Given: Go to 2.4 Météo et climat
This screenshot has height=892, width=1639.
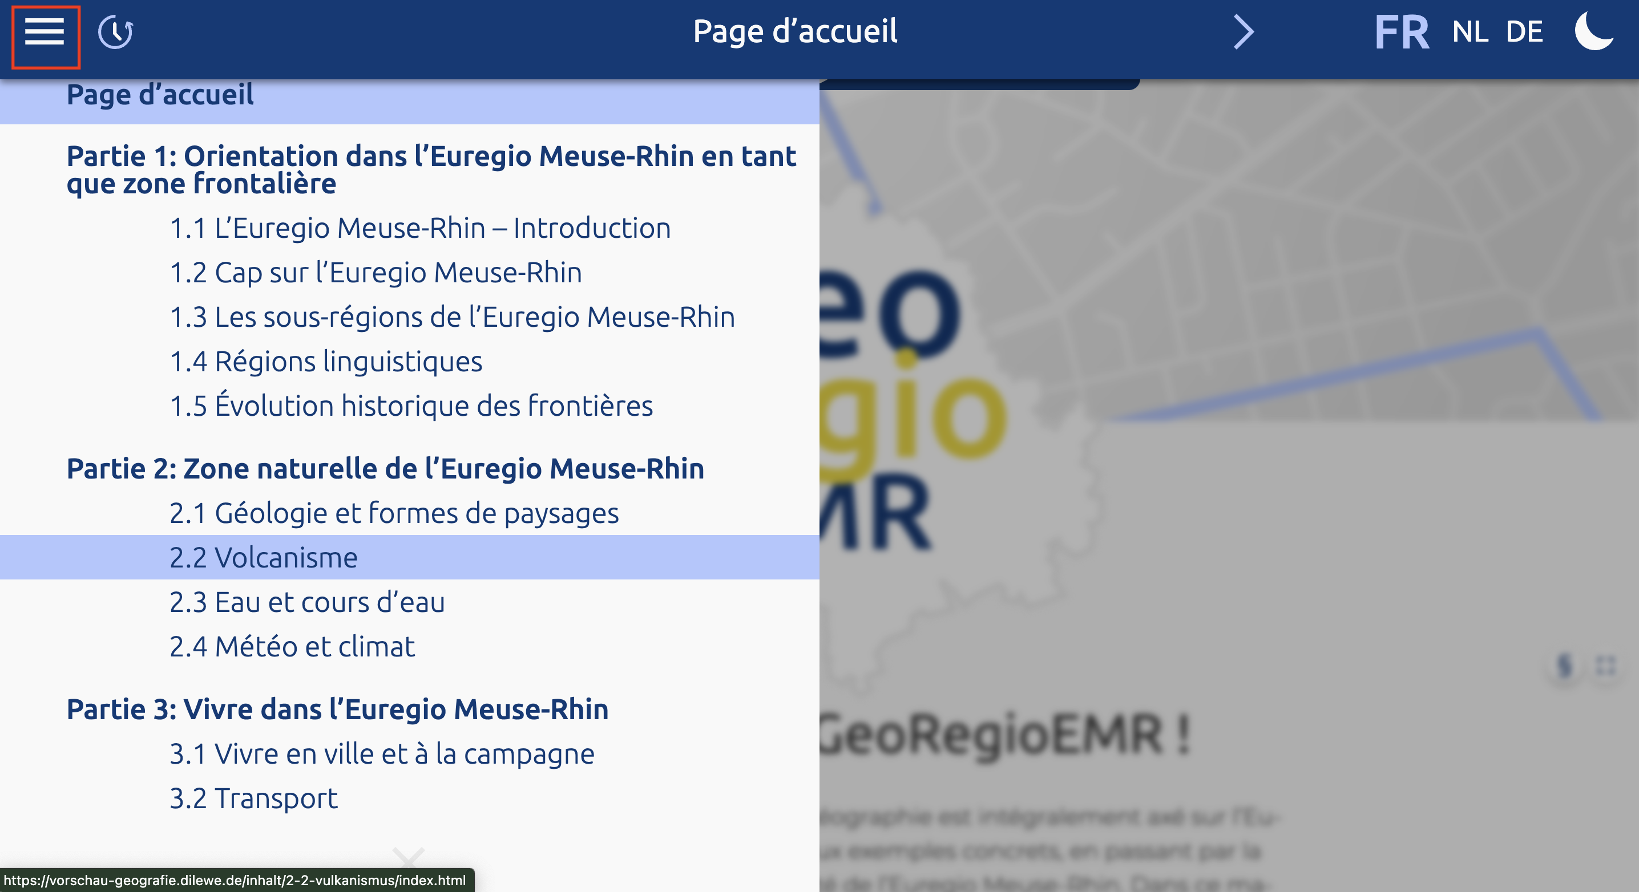Looking at the screenshot, I should pyautogui.click(x=292, y=647).
